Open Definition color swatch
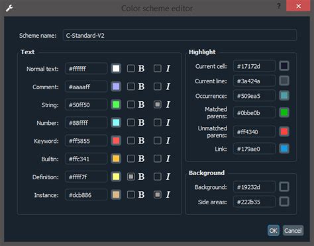Screen dimensions: 314x246 pos(116,177)
